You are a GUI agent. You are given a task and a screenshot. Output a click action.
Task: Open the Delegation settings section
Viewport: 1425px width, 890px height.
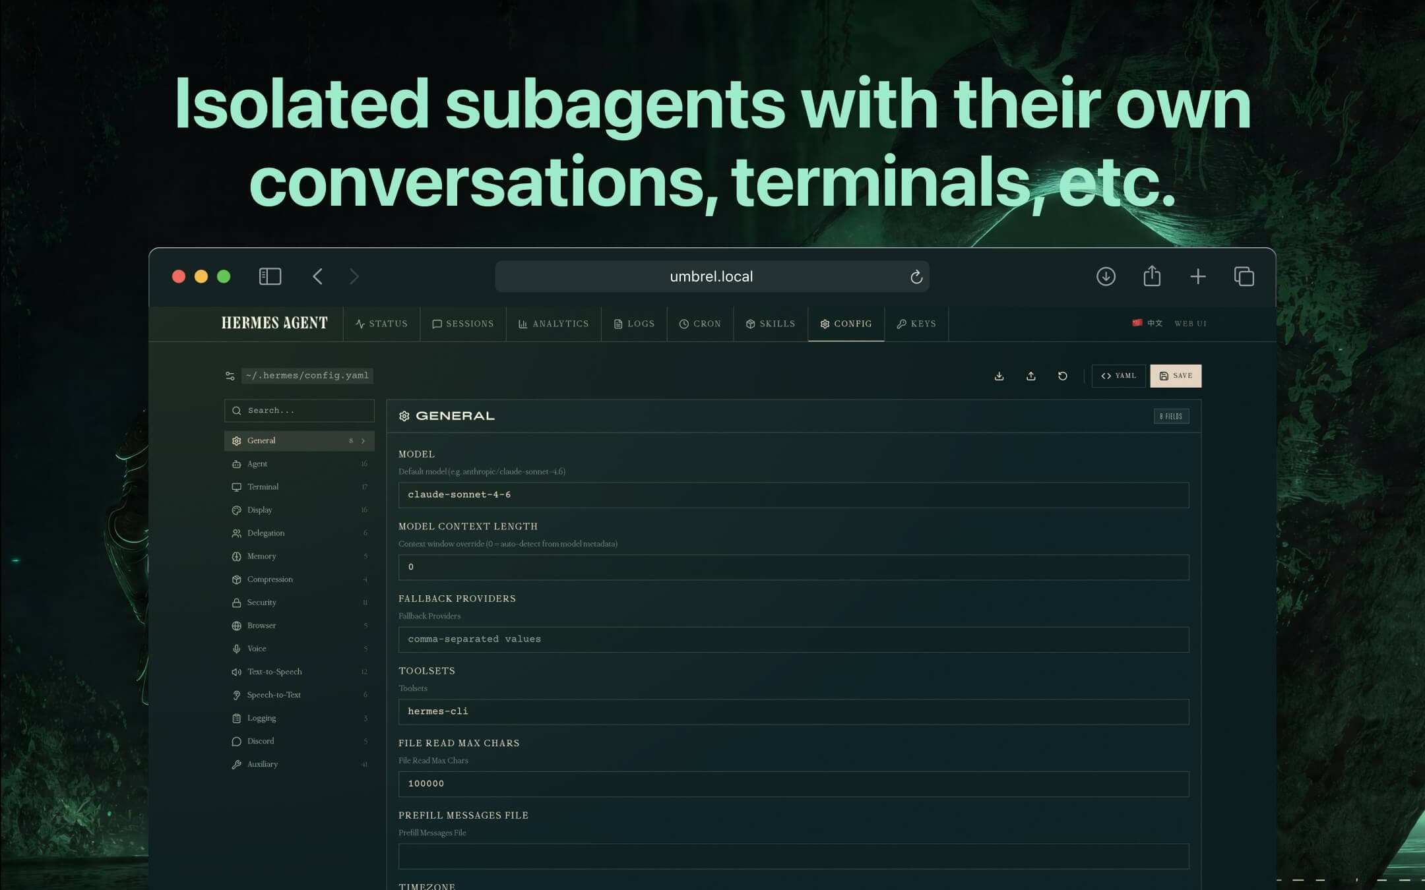click(266, 533)
